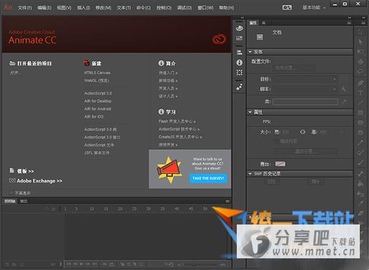The image size is (369, 270).
Task: Click the pencil icon beside the 类 field
Action: (344, 101)
